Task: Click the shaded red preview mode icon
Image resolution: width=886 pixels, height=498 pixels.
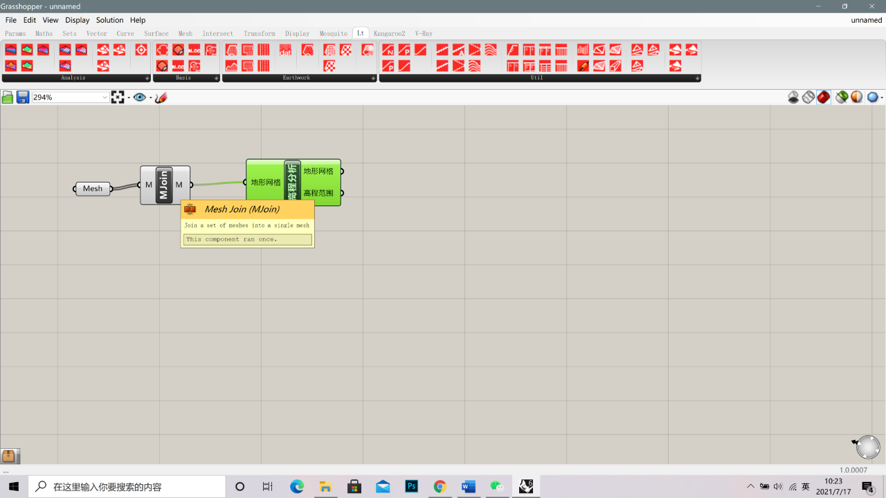Action: pyautogui.click(x=823, y=98)
